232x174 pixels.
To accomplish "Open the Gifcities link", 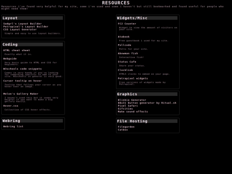I will tap(125, 109).
